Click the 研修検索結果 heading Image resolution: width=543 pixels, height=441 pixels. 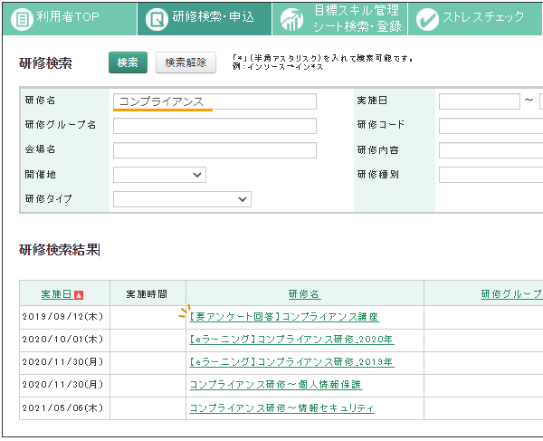pos(59,249)
